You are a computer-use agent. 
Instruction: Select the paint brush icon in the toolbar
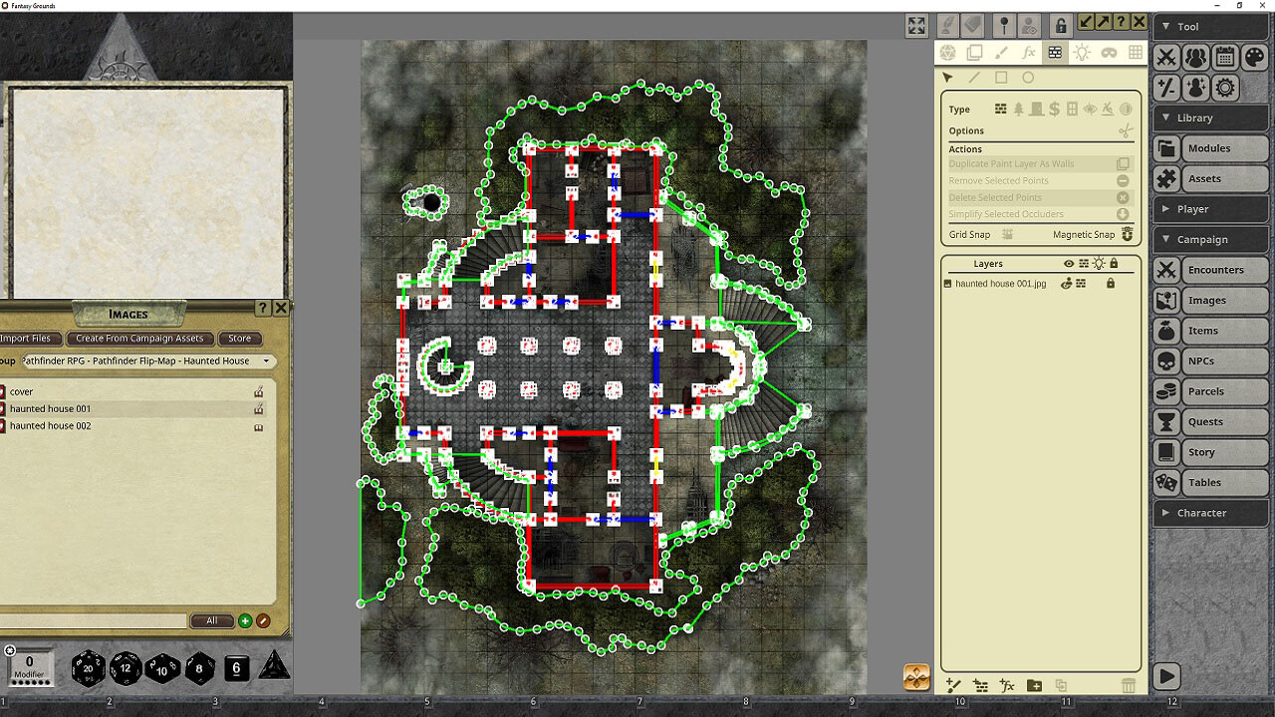pyautogui.click(x=1002, y=53)
